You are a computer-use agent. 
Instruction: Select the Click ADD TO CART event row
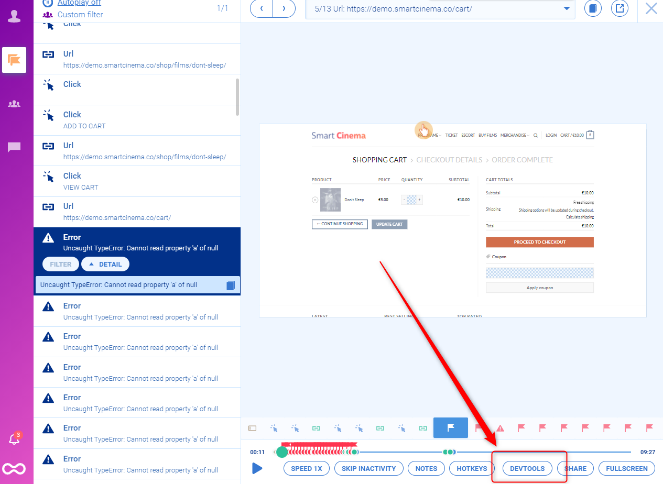click(x=137, y=120)
